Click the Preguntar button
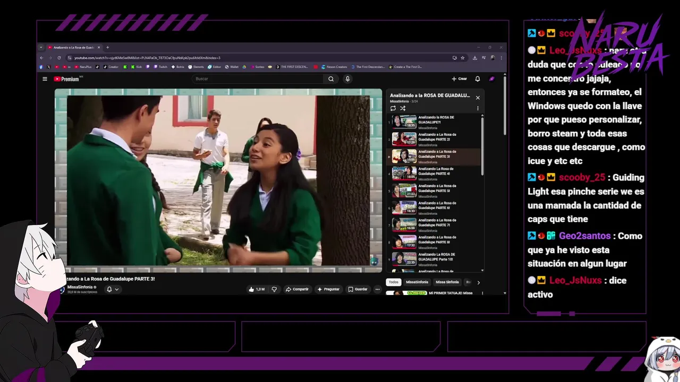 pos(328,289)
